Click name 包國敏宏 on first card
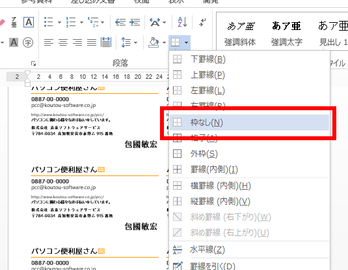This screenshot has width=348, height=270. pos(141,144)
